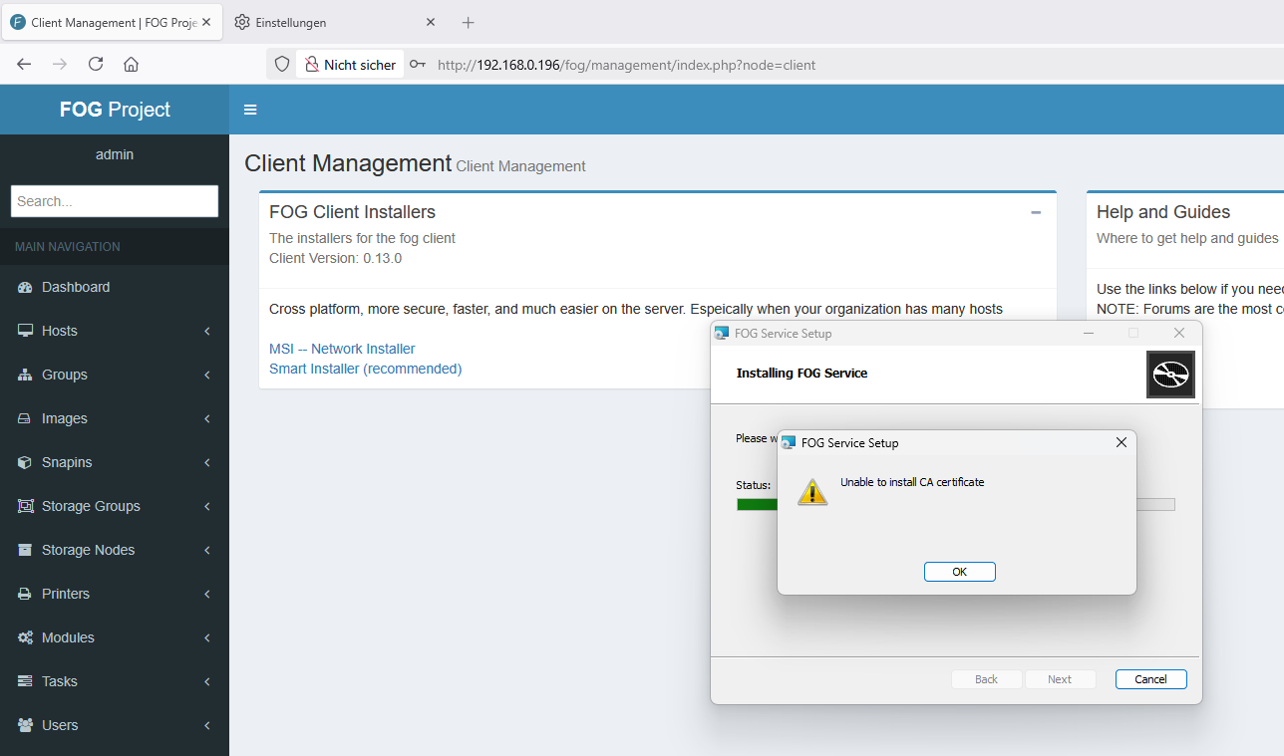Click the FOG Service logo image
This screenshot has width=1284, height=756.
point(1170,375)
